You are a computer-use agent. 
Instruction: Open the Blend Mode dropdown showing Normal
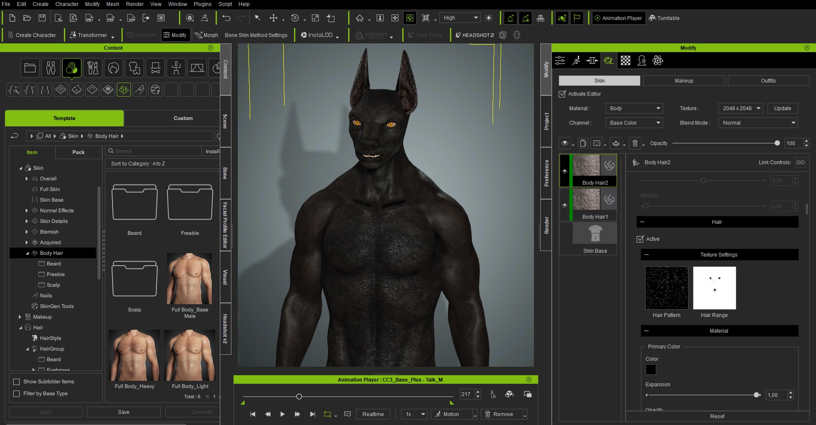pyautogui.click(x=758, y=123)
